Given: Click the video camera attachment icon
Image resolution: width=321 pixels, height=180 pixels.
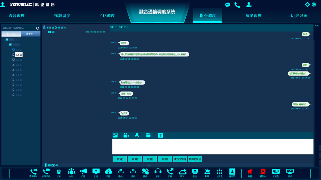Looking at the screenshot, I should [126, 135].
